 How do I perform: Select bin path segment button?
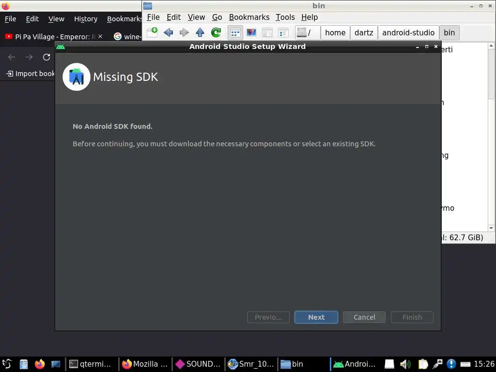tap(449, 32)
